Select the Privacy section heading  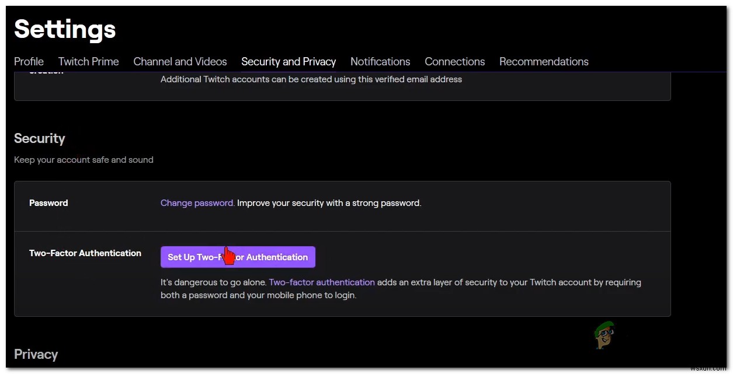click(x=36, y=354)
